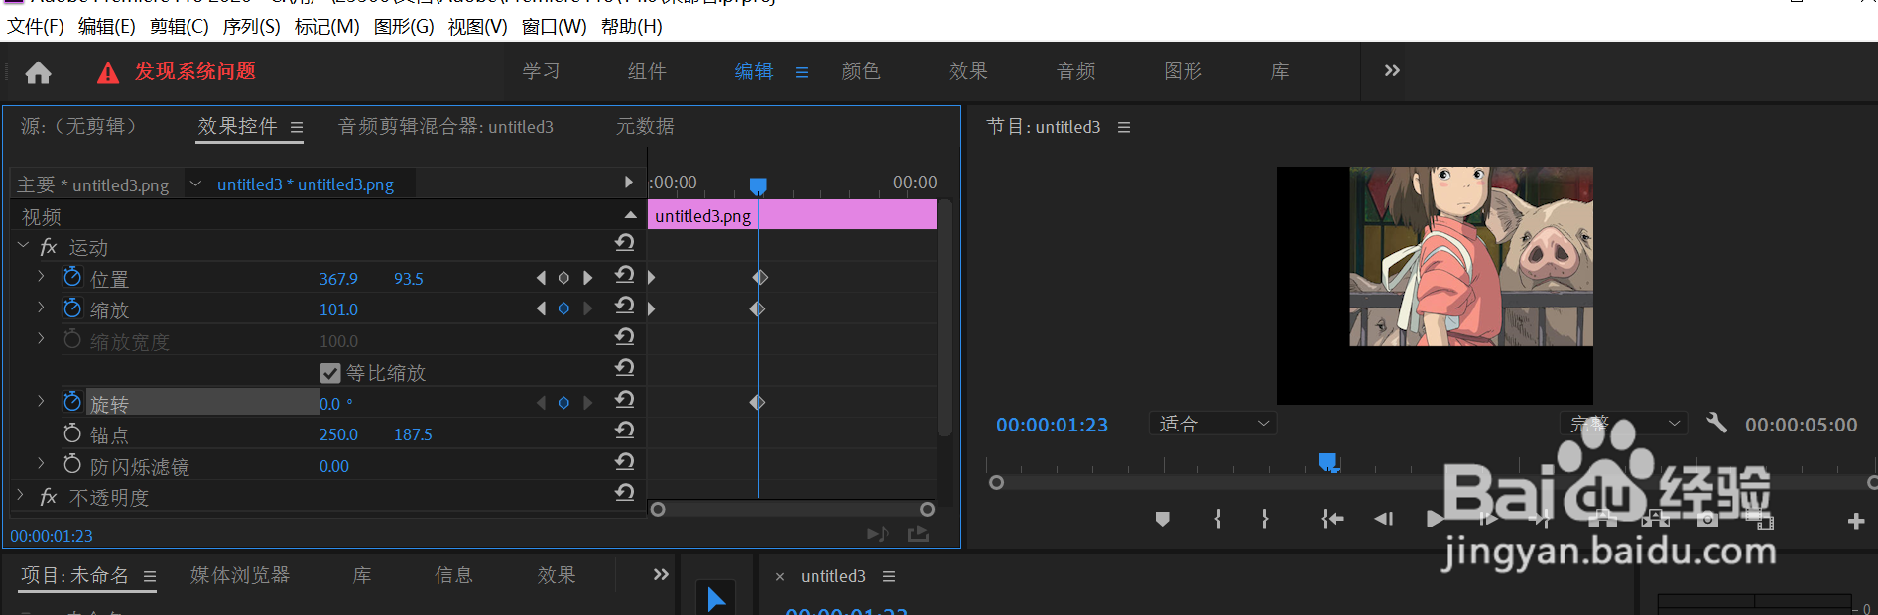
Task: Select the pink untitled3.png clip bar
Action: click(792, 215)
